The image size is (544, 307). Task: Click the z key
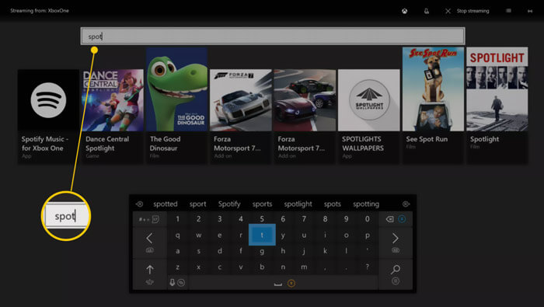(x=178, y=267)
